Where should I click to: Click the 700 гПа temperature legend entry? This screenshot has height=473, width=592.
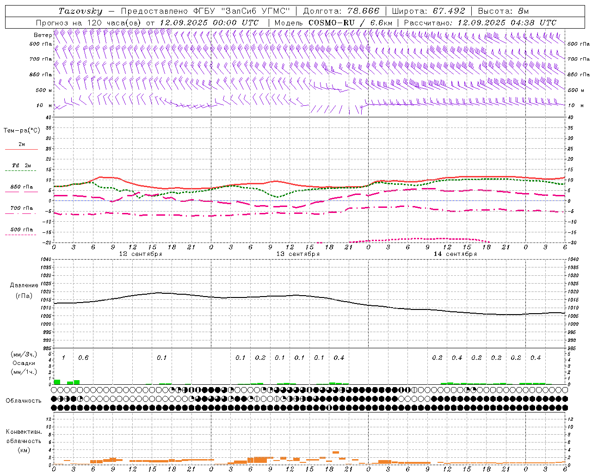(22, 208)
